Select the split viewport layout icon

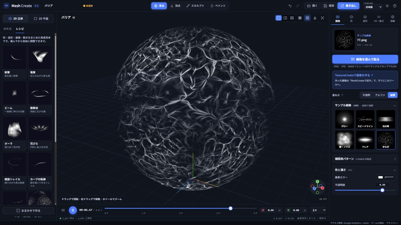point(285,18)
